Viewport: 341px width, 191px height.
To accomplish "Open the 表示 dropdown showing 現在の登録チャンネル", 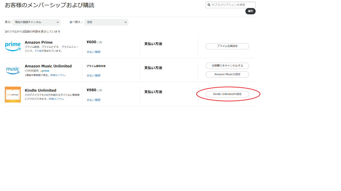I will click(36, 22).
